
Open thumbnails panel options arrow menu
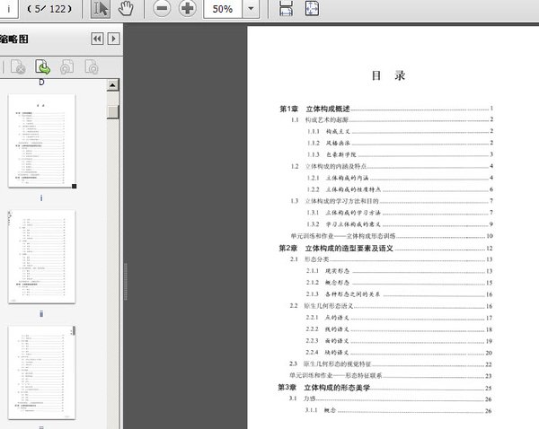click(113, 39)
